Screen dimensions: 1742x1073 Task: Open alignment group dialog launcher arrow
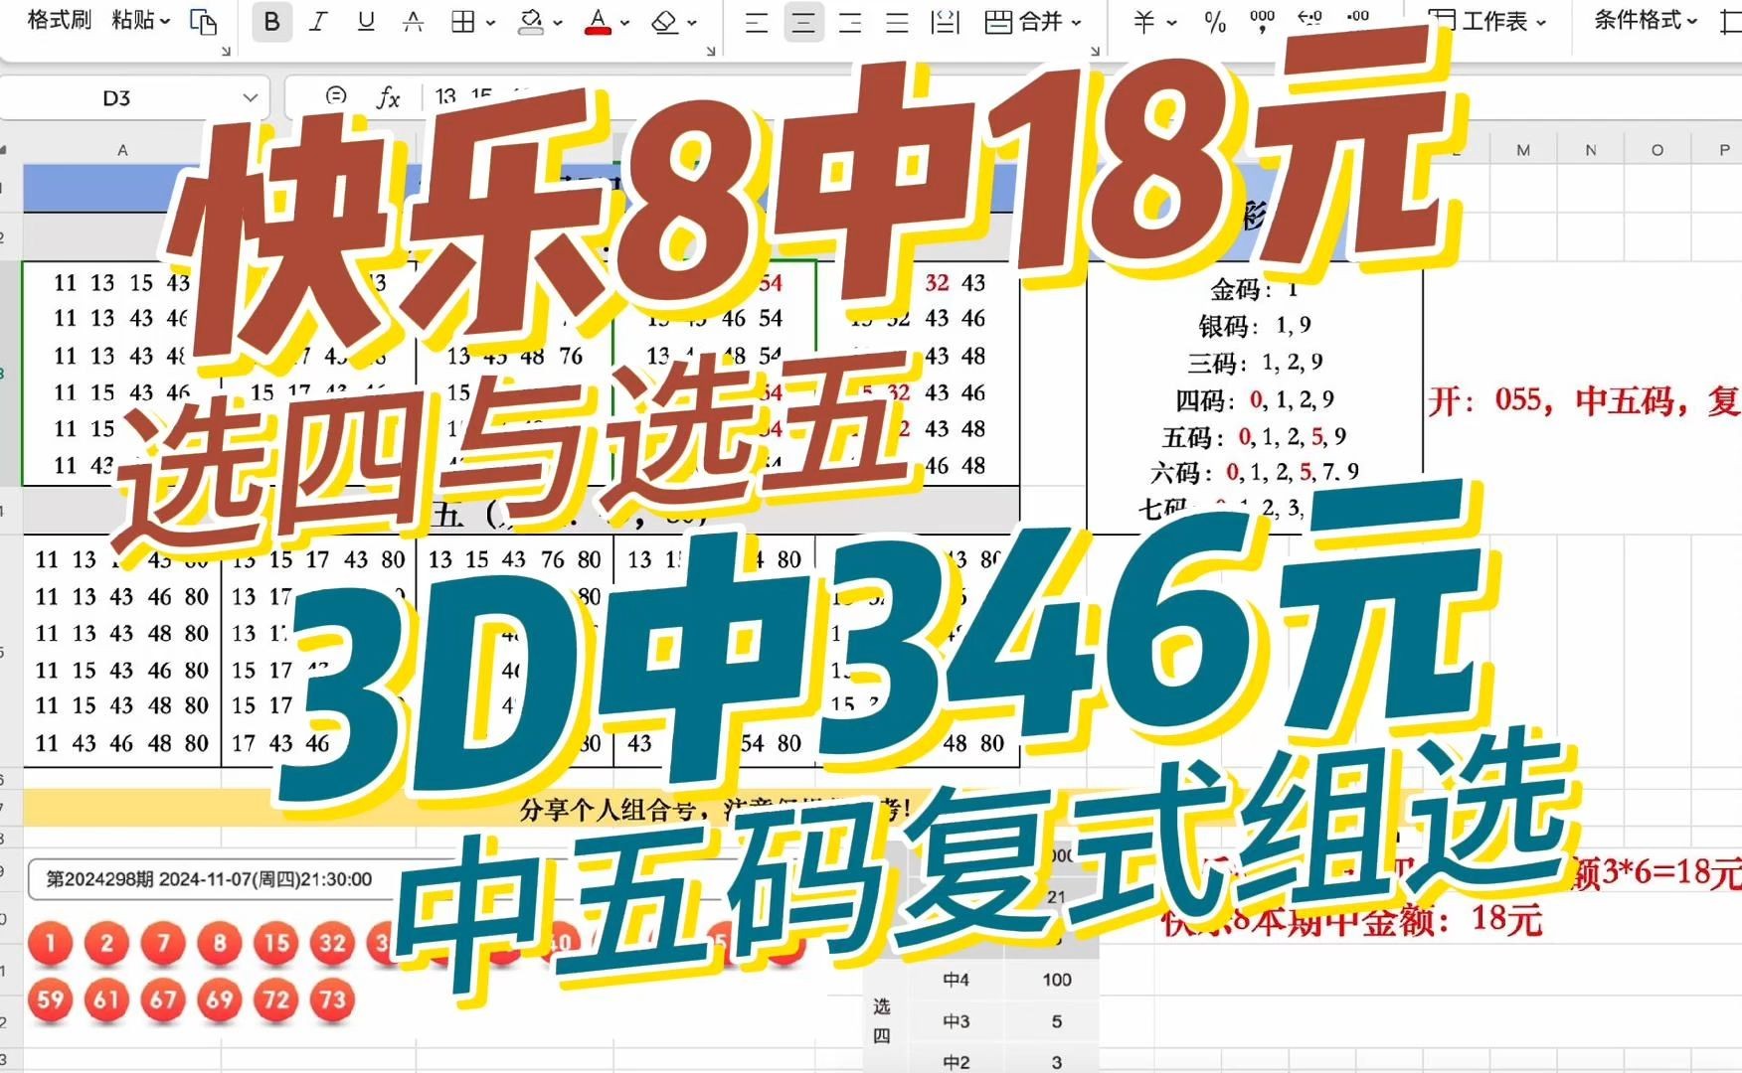click(1095, 51)
